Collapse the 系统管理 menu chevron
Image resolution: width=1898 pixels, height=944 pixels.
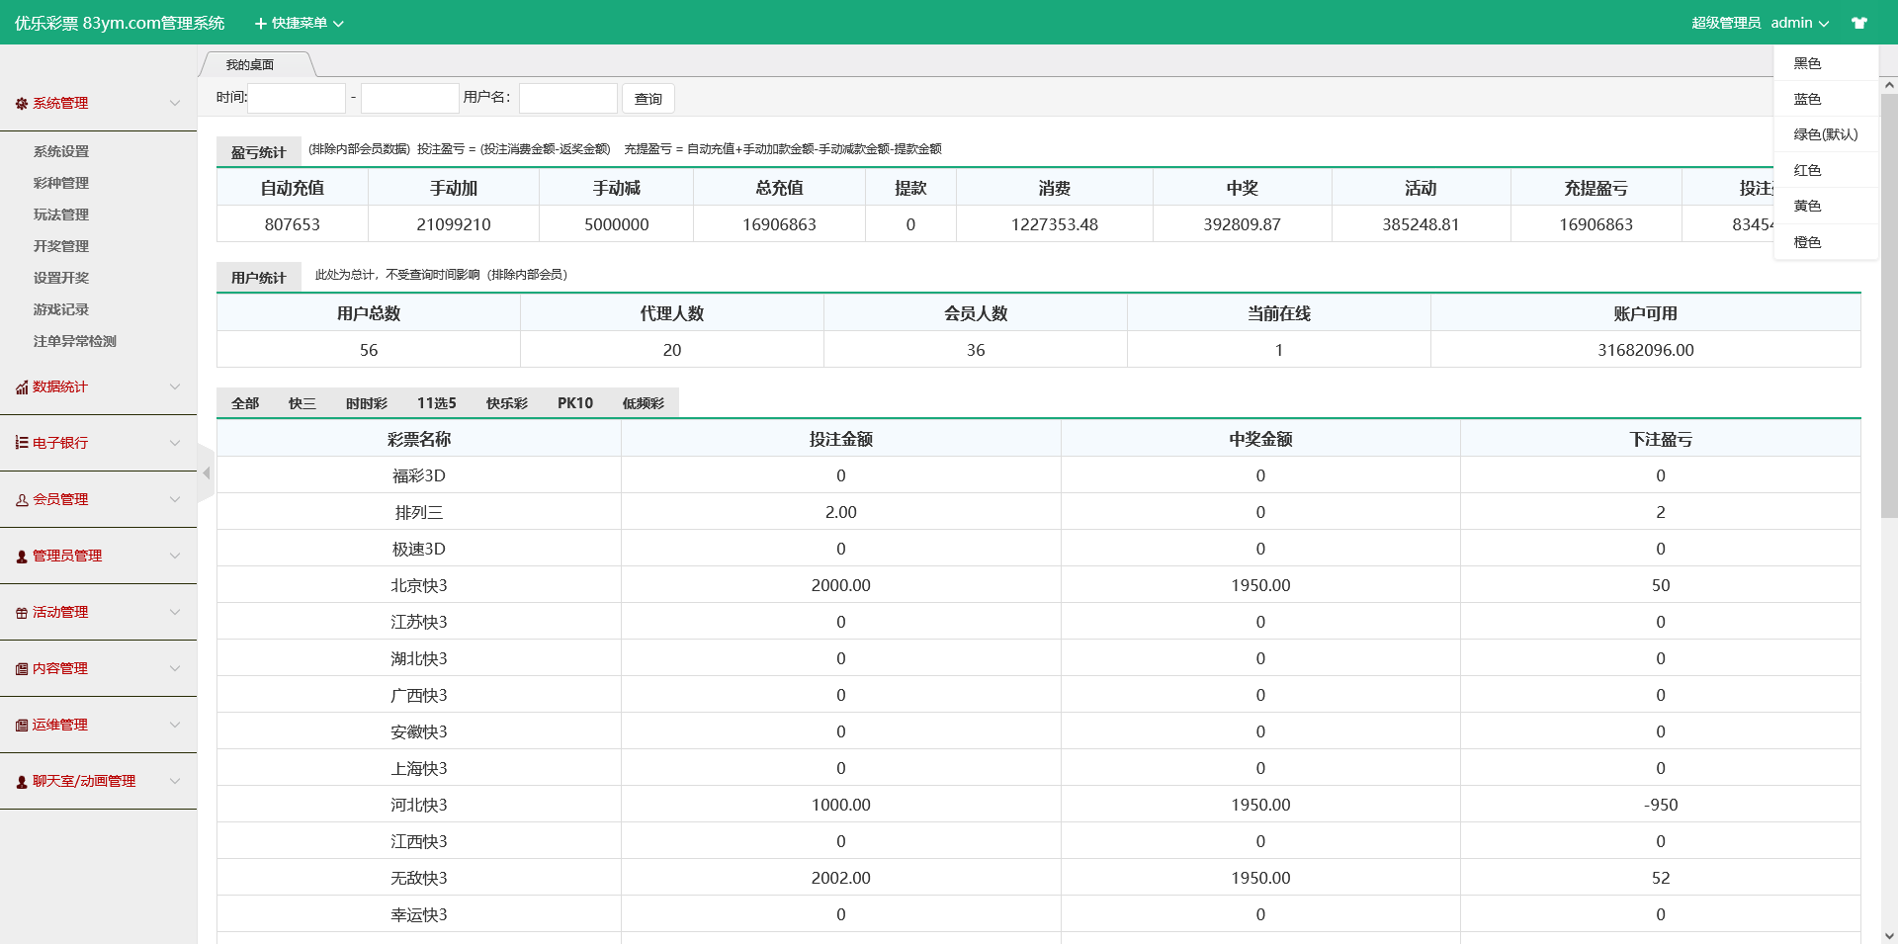pos(175,103)
